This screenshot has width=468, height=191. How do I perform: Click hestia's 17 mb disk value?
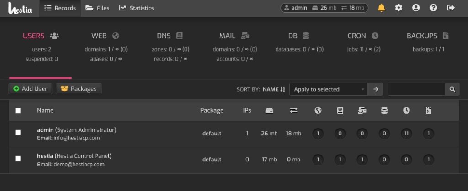coord(269,160)
